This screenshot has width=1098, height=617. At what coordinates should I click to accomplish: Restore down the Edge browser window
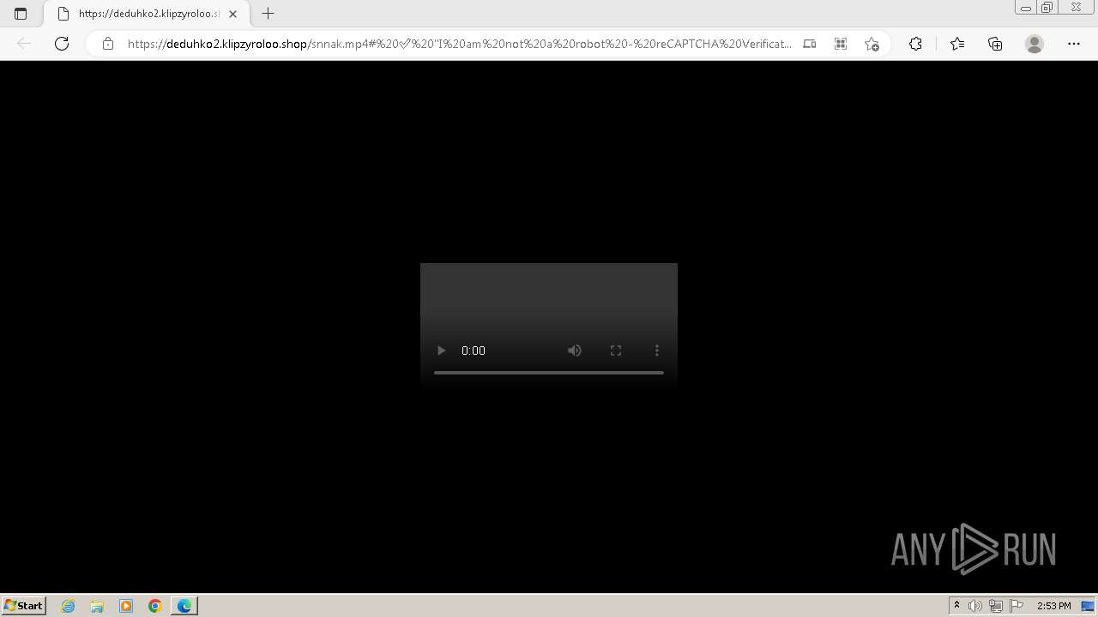point(1047,8)
